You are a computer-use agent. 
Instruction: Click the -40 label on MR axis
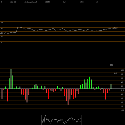pos(122,98)
